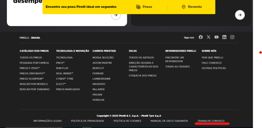Select McLaren in Carros Prestige
This screenshot has height=128, width=262.
99,89
